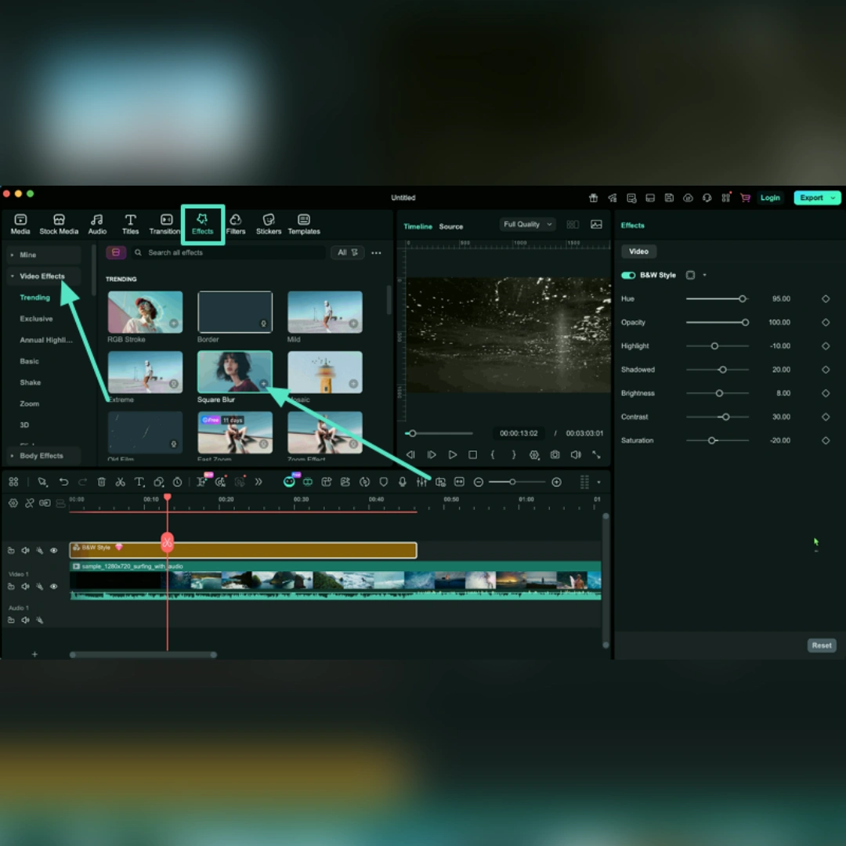The height and width of the screenshot is (846, 846).
Task: Click the microphone voiceover icon
Action: [x=403, y=482]
